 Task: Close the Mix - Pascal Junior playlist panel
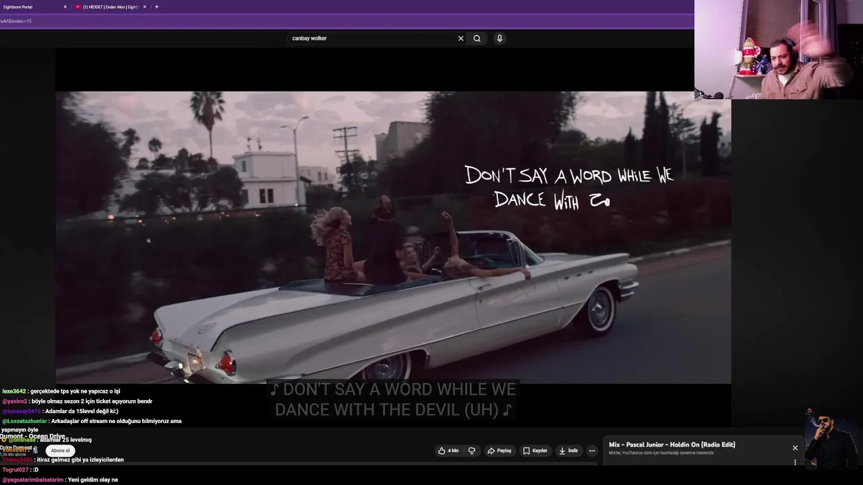coord(795,448)
